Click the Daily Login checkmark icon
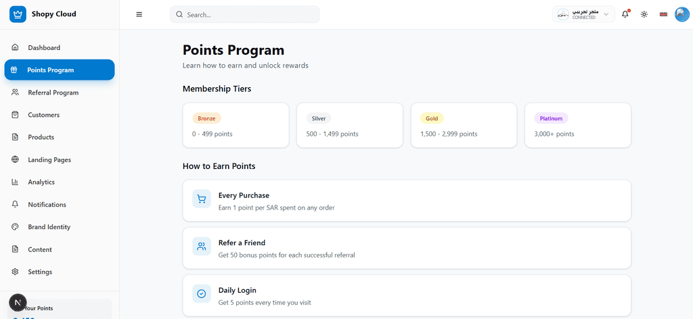 pyautogui.click(x=202, y=294)
